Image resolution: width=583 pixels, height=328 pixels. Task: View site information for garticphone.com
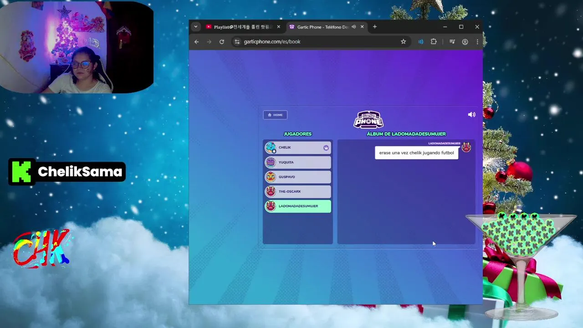[x=237, y=42]
